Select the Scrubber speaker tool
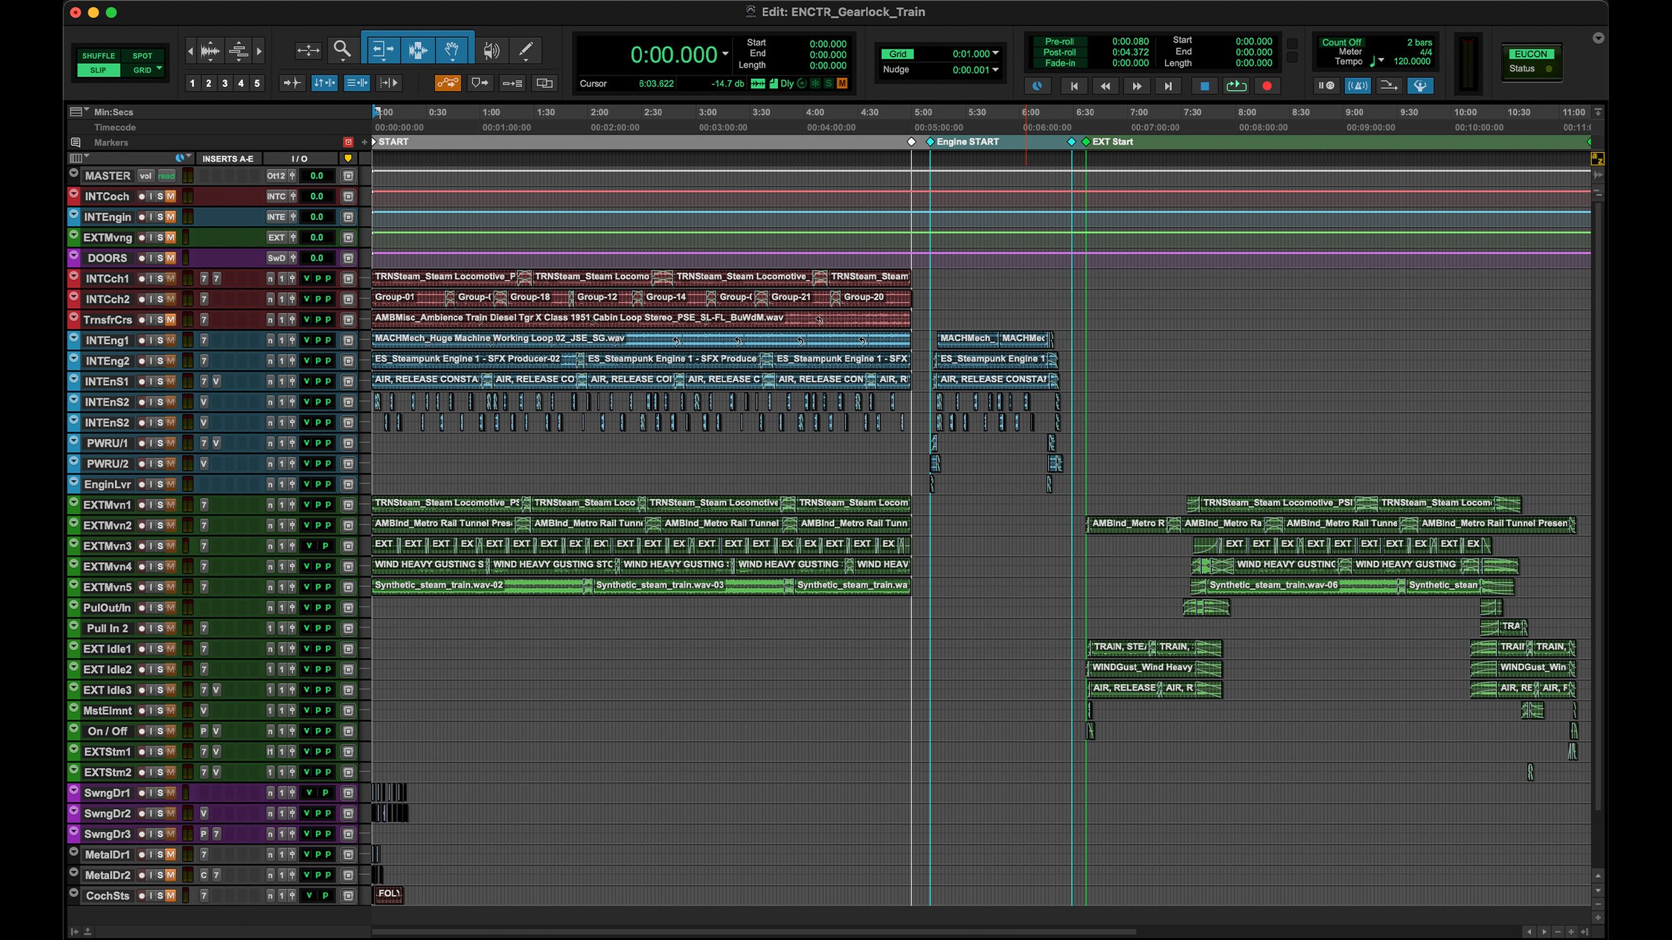The width and height of the screenshot is (1672, 940). [x=491, y=50]
